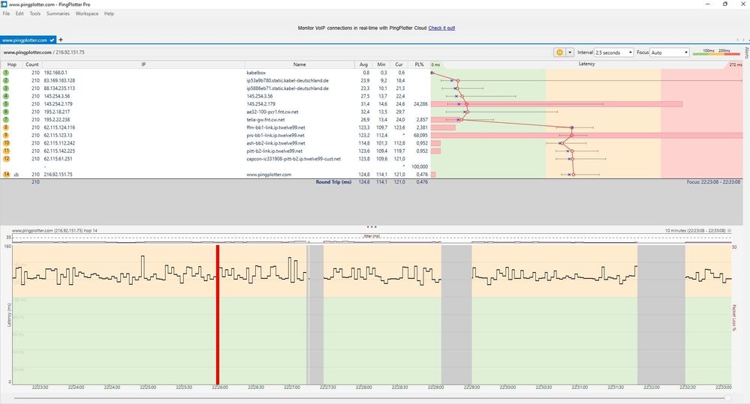Screen dimensions: 750x404
Task: Click hop 7 green circle icon
Action: (6, 119)
